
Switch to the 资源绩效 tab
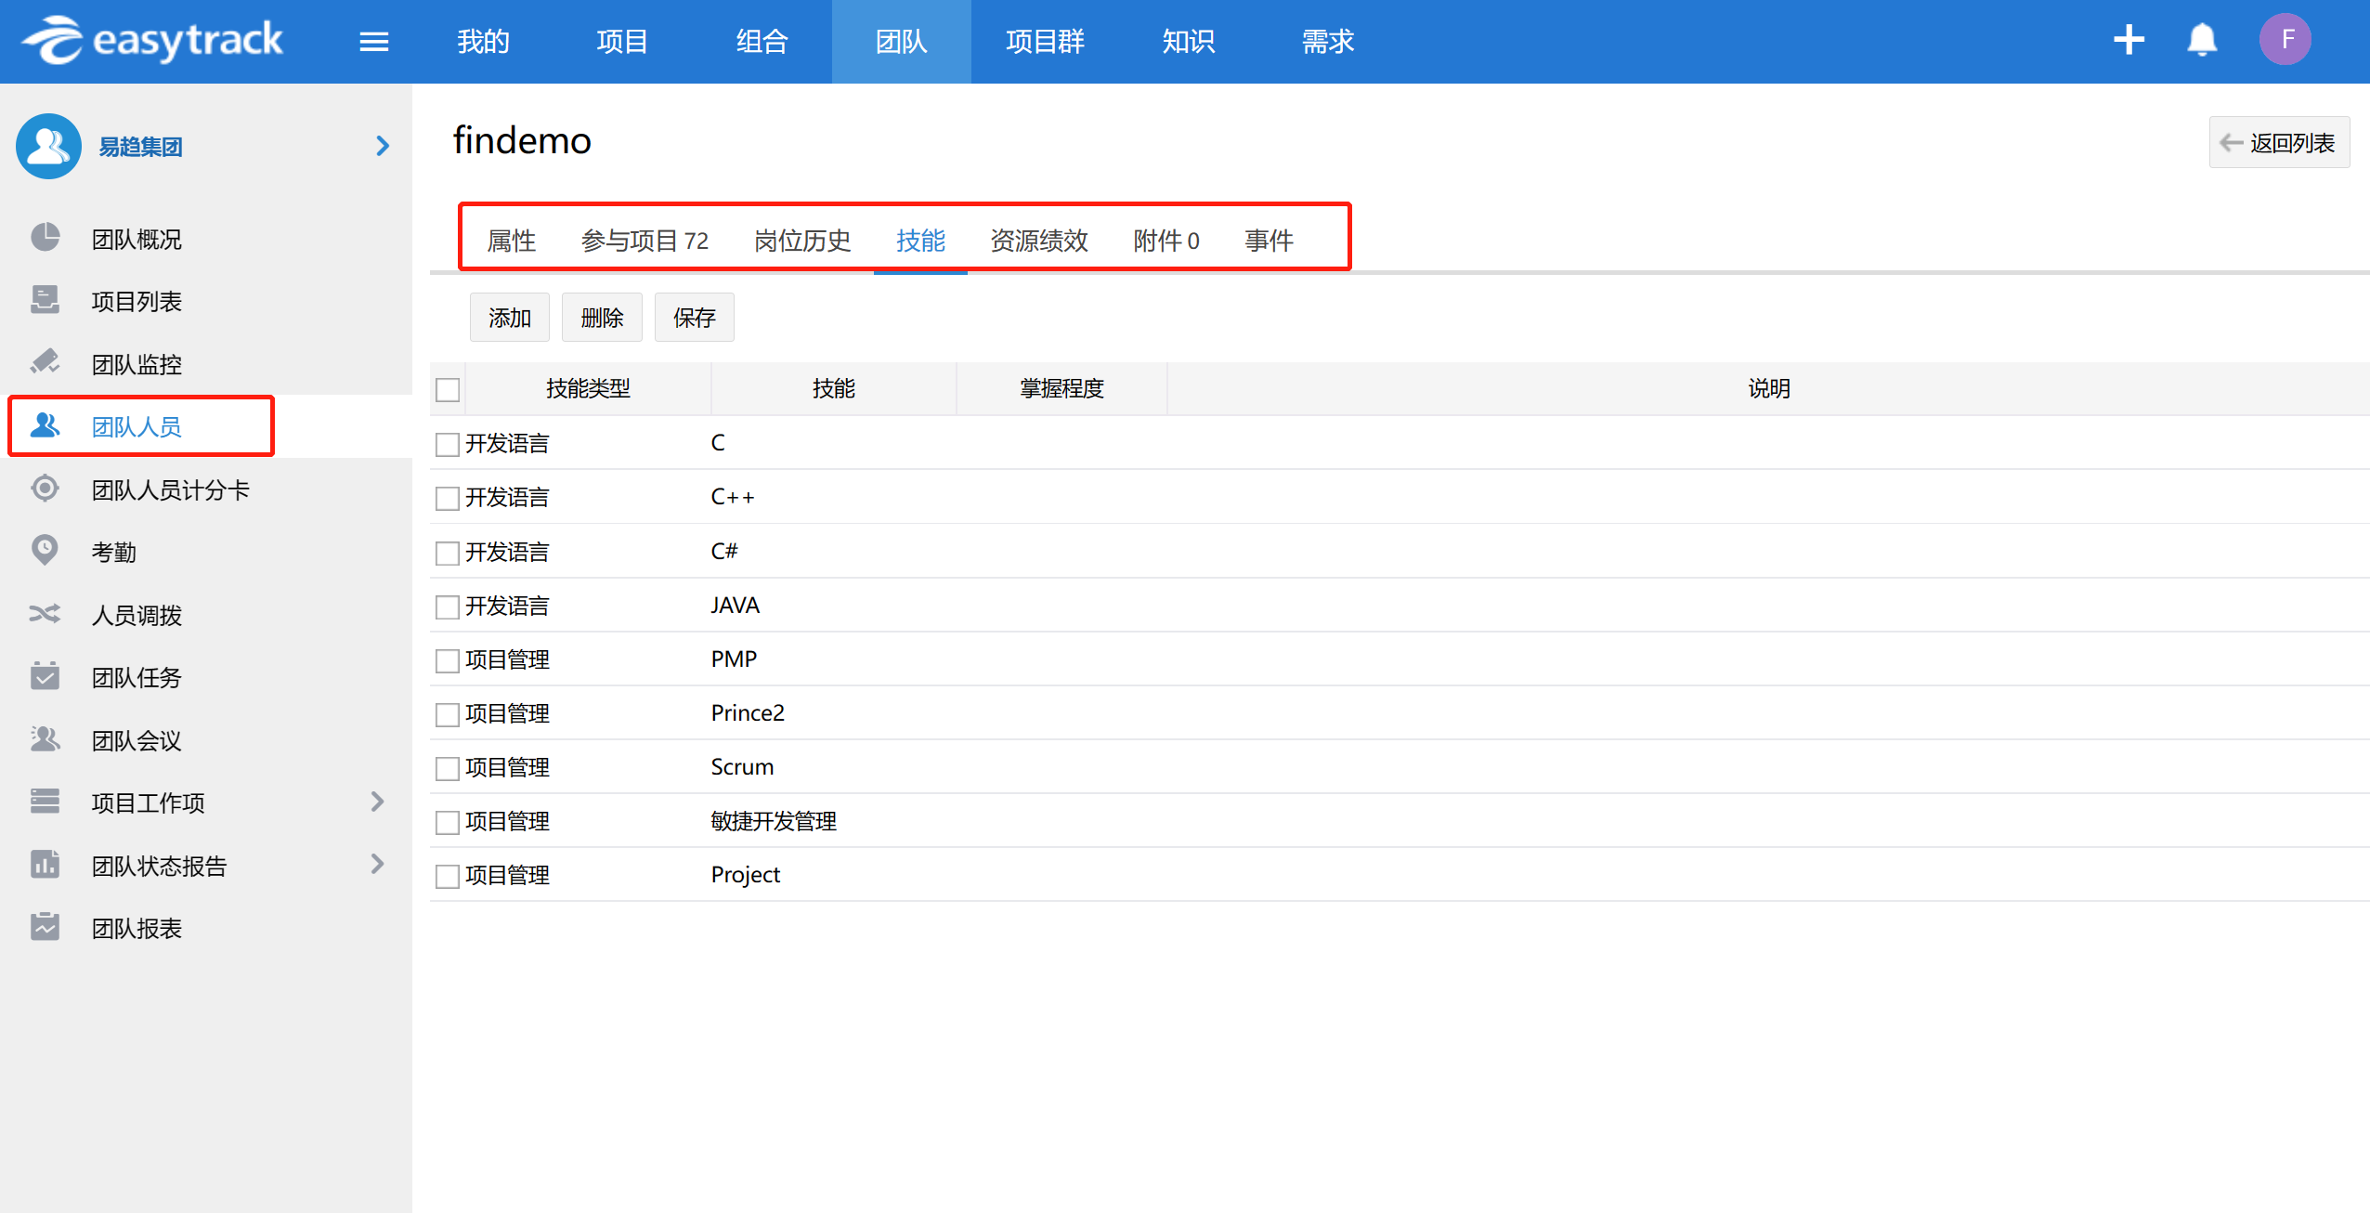pos(1038,241)
